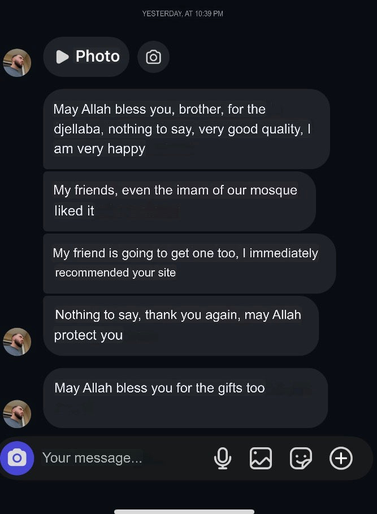Select the 'bless you for the gifts' message
Viewport: 377px width, 514px height.
pyautogui.click(x=185, y=398)
